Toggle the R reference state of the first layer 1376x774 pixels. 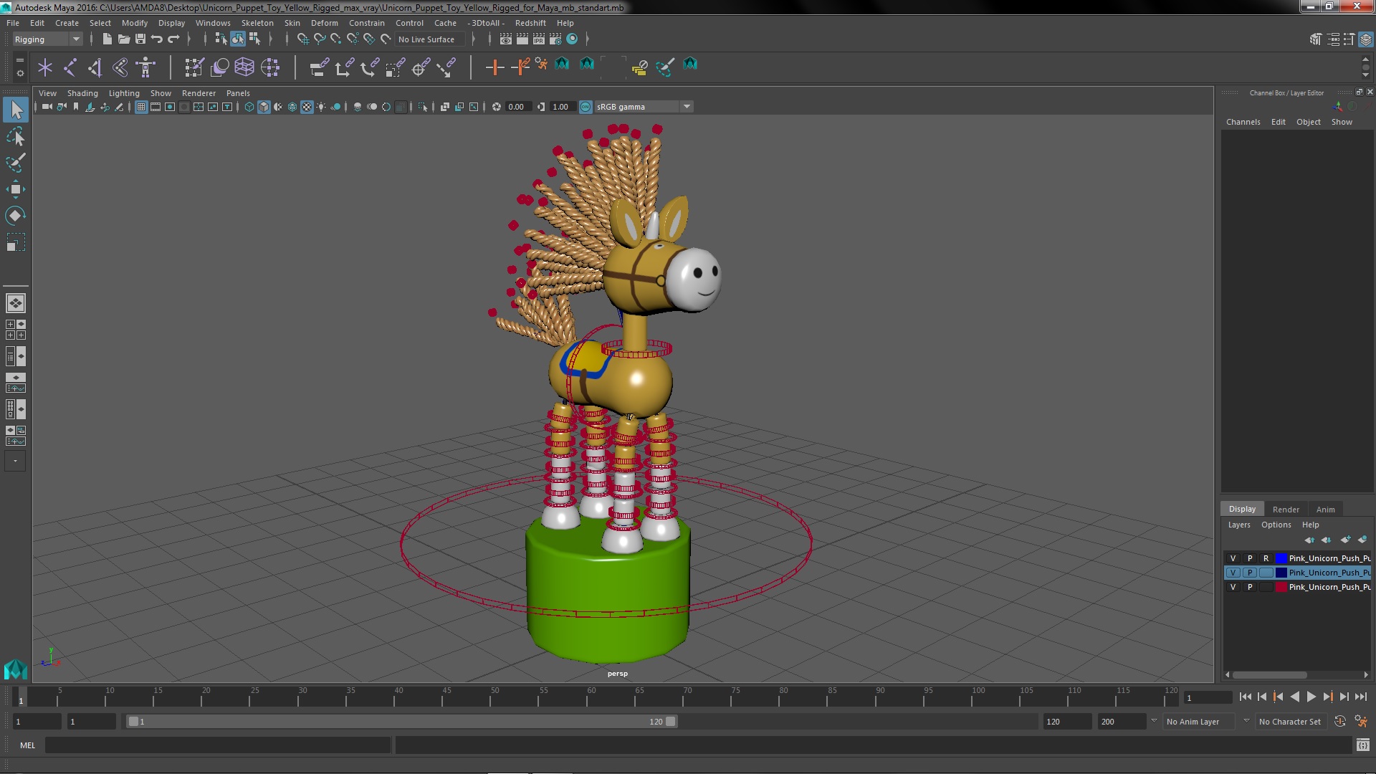click(x=1266, y=558)
